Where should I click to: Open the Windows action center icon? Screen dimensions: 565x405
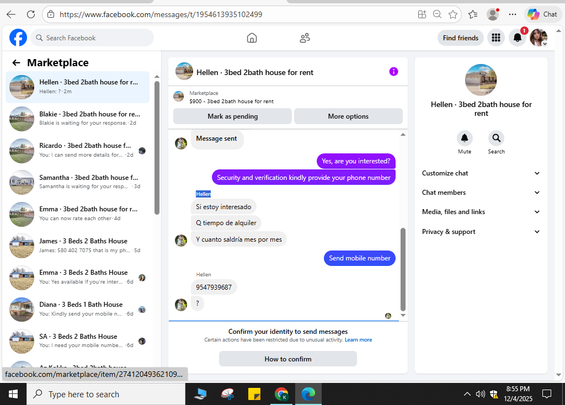pos(547,394)
